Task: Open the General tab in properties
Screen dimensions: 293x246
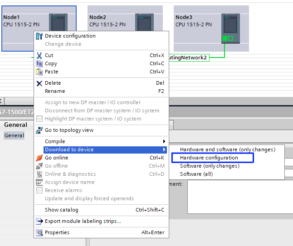Action: [15, 125]
